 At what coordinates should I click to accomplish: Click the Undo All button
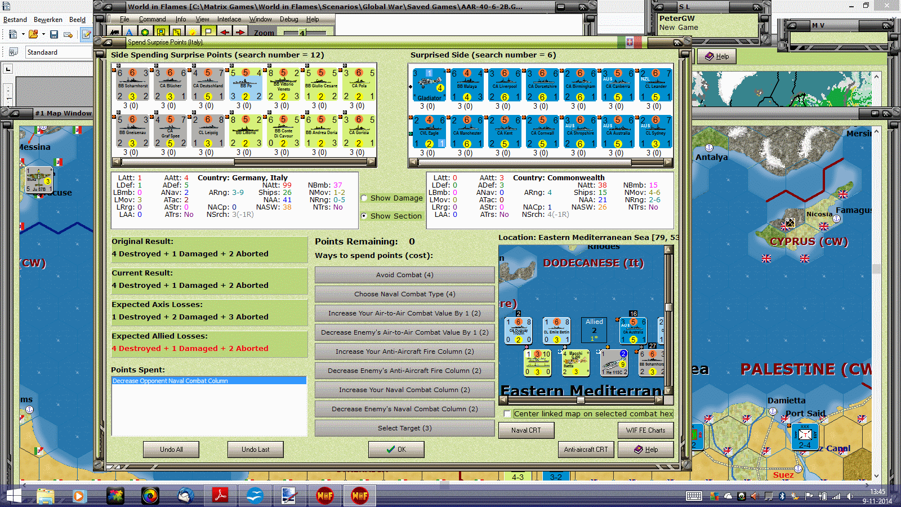point(171,450)
